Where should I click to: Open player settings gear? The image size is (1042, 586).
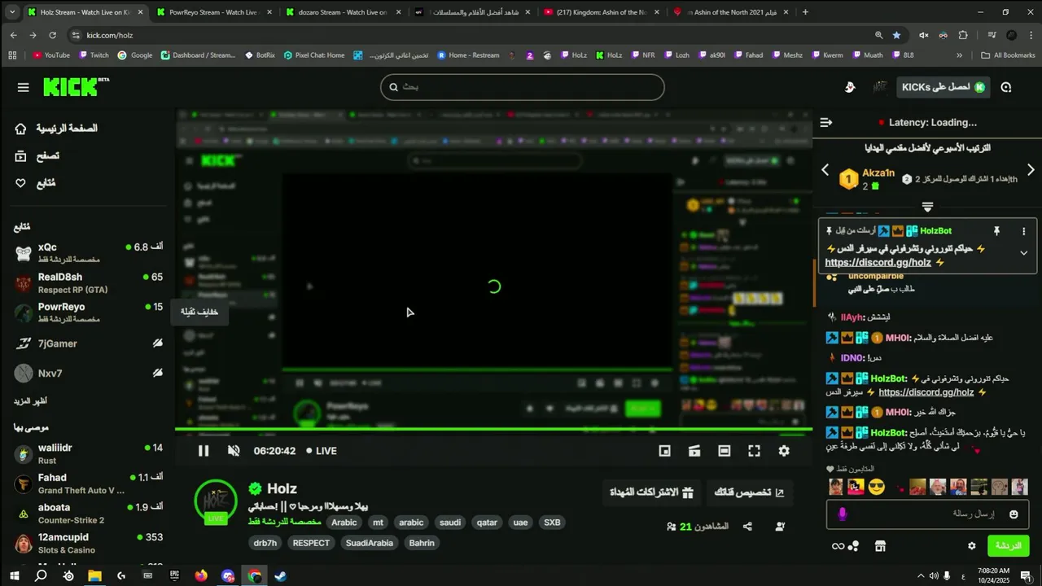click(784, 451)
